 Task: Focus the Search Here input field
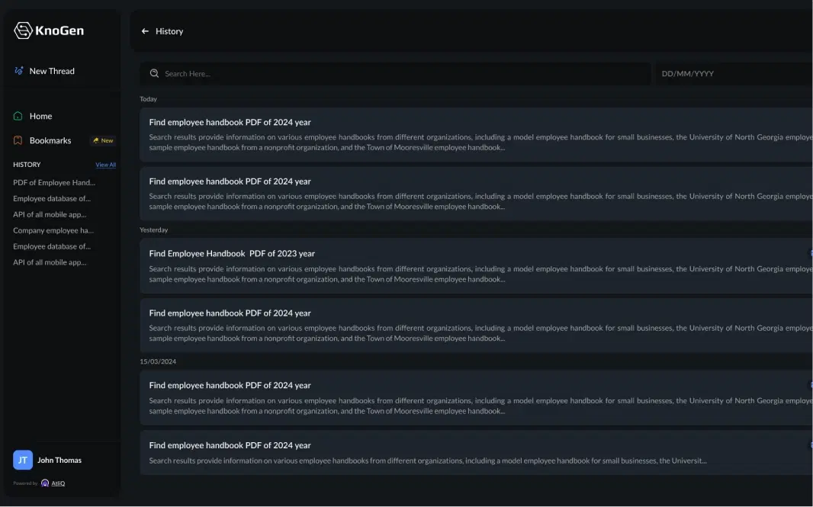tap(397, 74)
